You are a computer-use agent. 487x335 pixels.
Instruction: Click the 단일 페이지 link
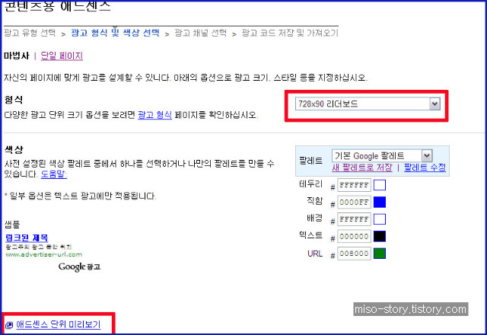(x=62, y=56)
